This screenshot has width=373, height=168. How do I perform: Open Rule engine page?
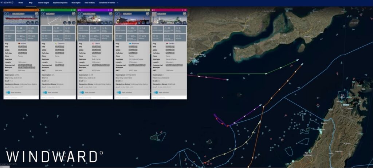tap(76, 3)
